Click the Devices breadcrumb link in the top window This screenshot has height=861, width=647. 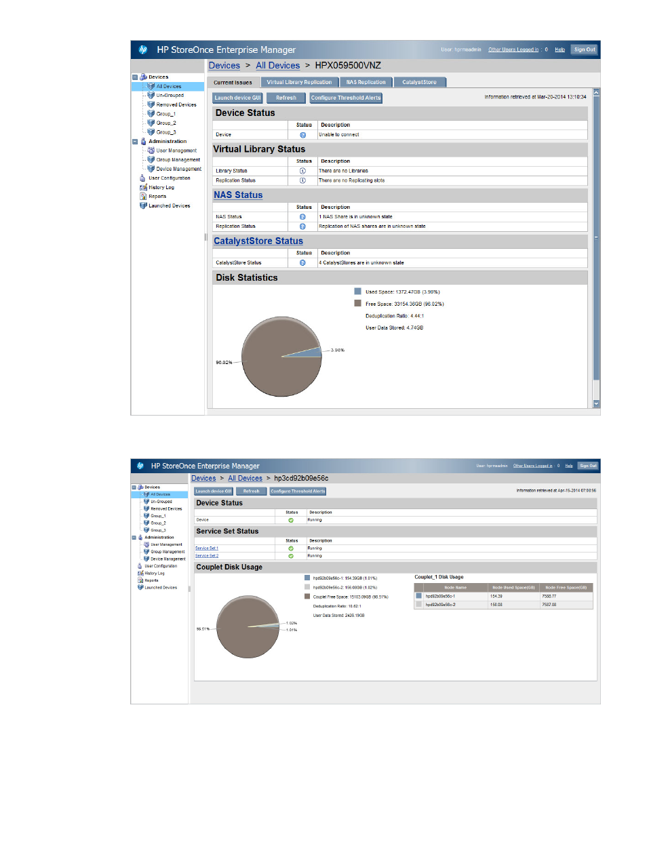tap(224, 66)
